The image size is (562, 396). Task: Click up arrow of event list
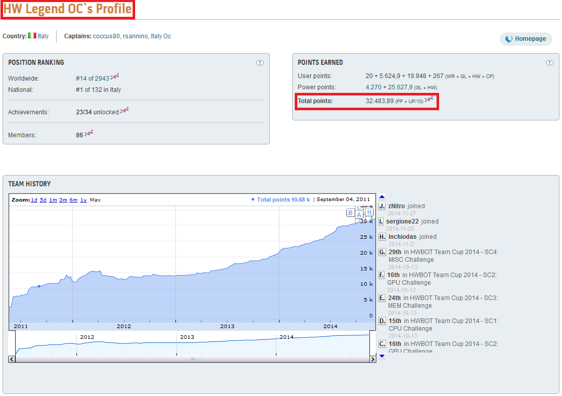pos(382,196)
